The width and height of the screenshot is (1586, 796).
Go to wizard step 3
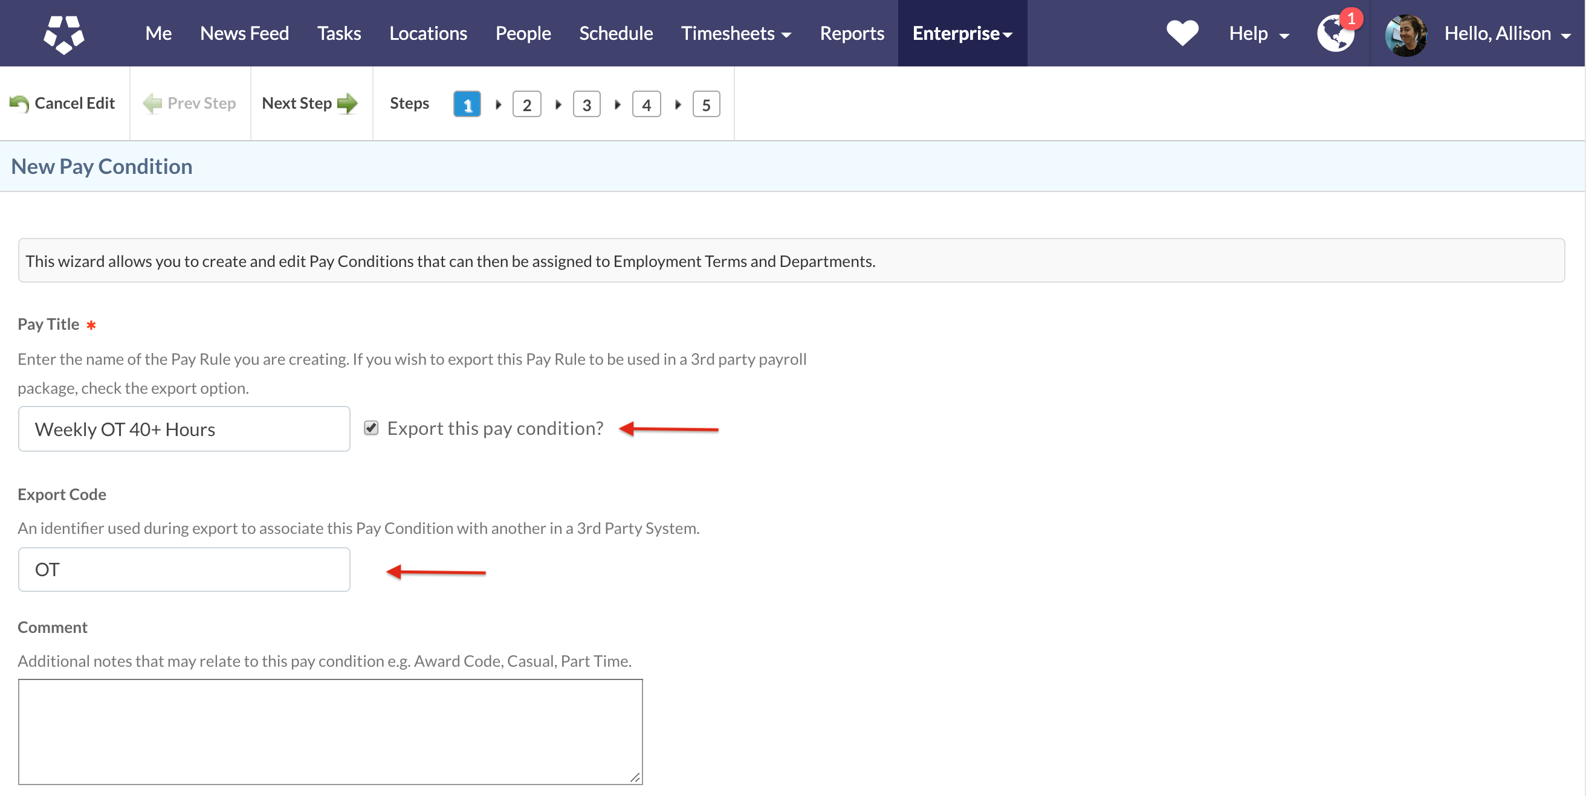click(586, 104)
